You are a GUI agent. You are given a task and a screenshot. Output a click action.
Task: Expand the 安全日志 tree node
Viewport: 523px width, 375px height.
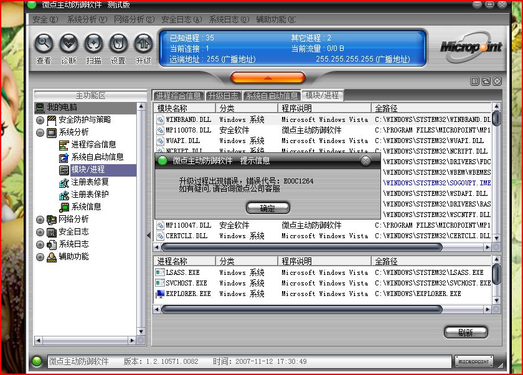[40, 232]
